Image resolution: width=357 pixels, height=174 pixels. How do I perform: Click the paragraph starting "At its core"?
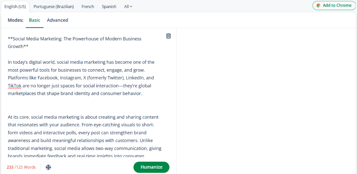pos(83,133)
